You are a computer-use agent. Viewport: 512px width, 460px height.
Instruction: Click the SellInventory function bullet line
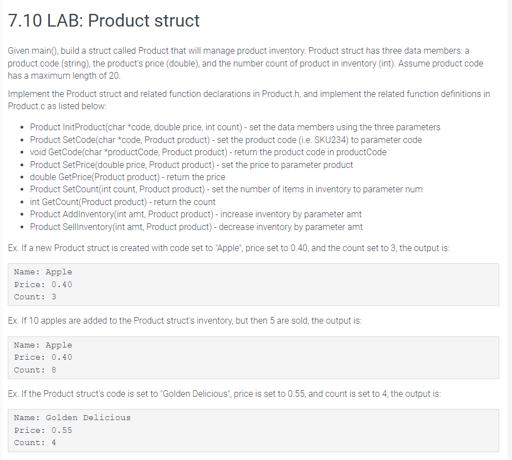196,227
